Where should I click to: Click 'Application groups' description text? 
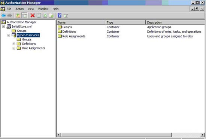(159, 27)
